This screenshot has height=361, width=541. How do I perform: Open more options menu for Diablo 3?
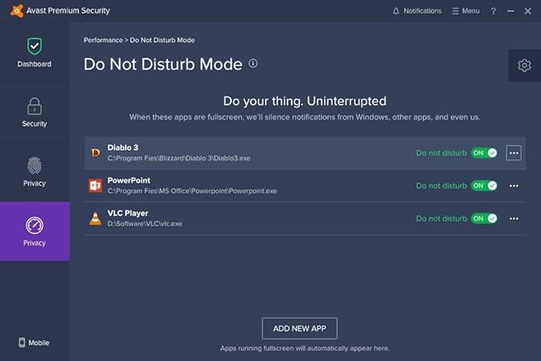(x=514, y=153)
